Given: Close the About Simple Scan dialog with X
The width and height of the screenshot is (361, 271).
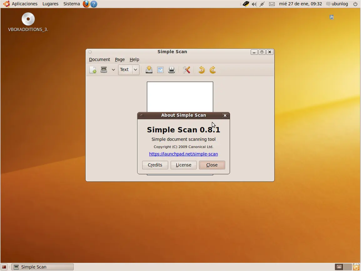Looking at the screenshot, I should 225,115.
